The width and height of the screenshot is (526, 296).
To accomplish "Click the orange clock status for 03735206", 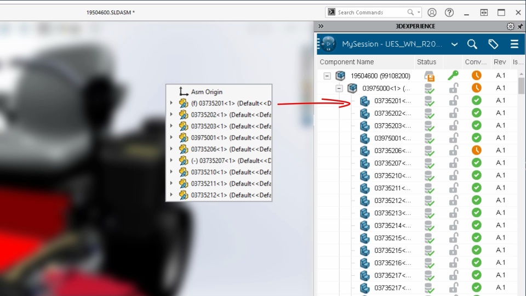I will pyautogui.click(x=476, y=150).
